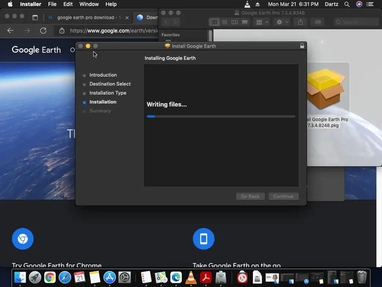Image resolution: width=382 pixels, height=287 pixels.
Task: Click the Finder share button
Action: (x=300, y=22)
